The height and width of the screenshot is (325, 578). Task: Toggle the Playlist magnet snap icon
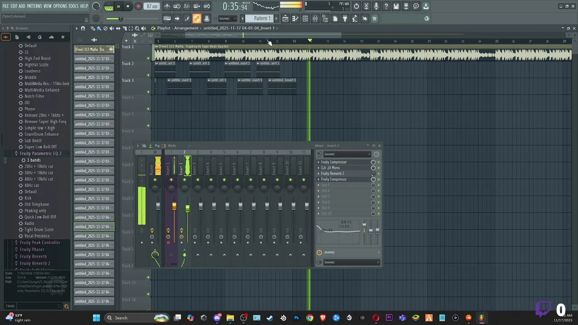tap(83, 28)
